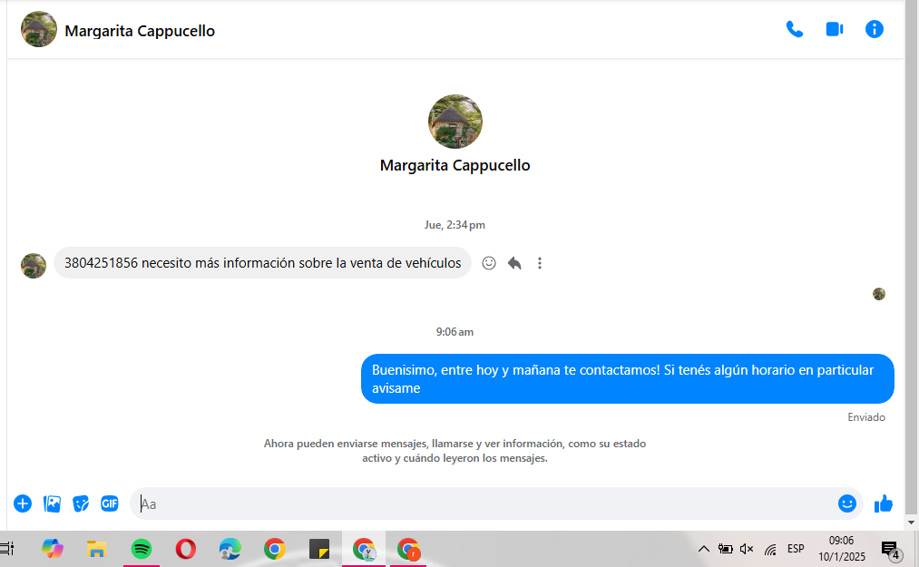Screen dimensions: 919x567
Task: React to the message with emoji
Action: click(x=489, y=263)
